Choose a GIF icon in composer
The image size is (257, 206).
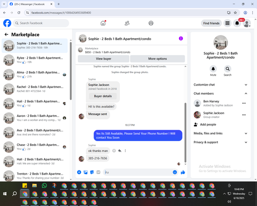(98, 172)
